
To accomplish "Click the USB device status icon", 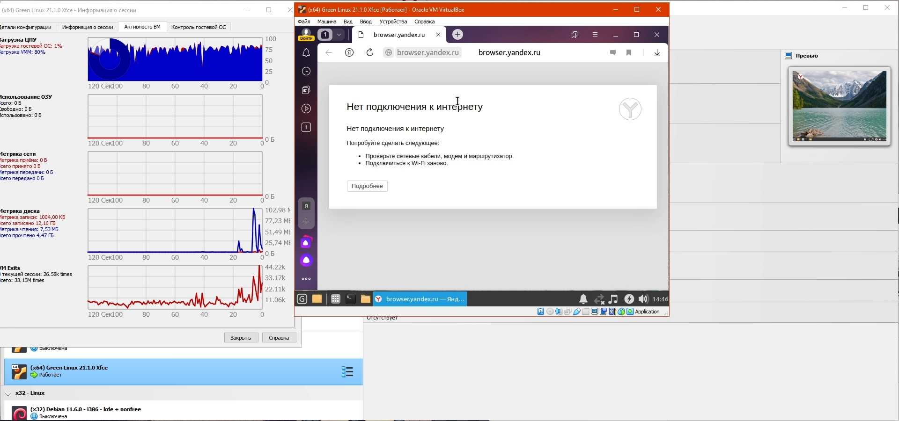I will [577, 312].
